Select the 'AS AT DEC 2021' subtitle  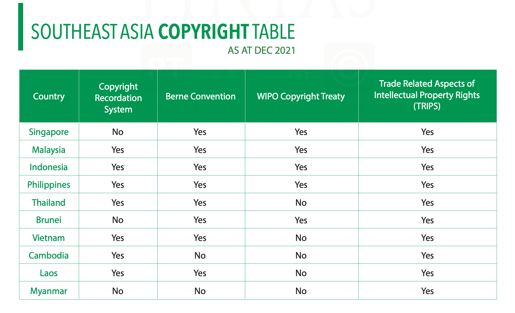261,51
